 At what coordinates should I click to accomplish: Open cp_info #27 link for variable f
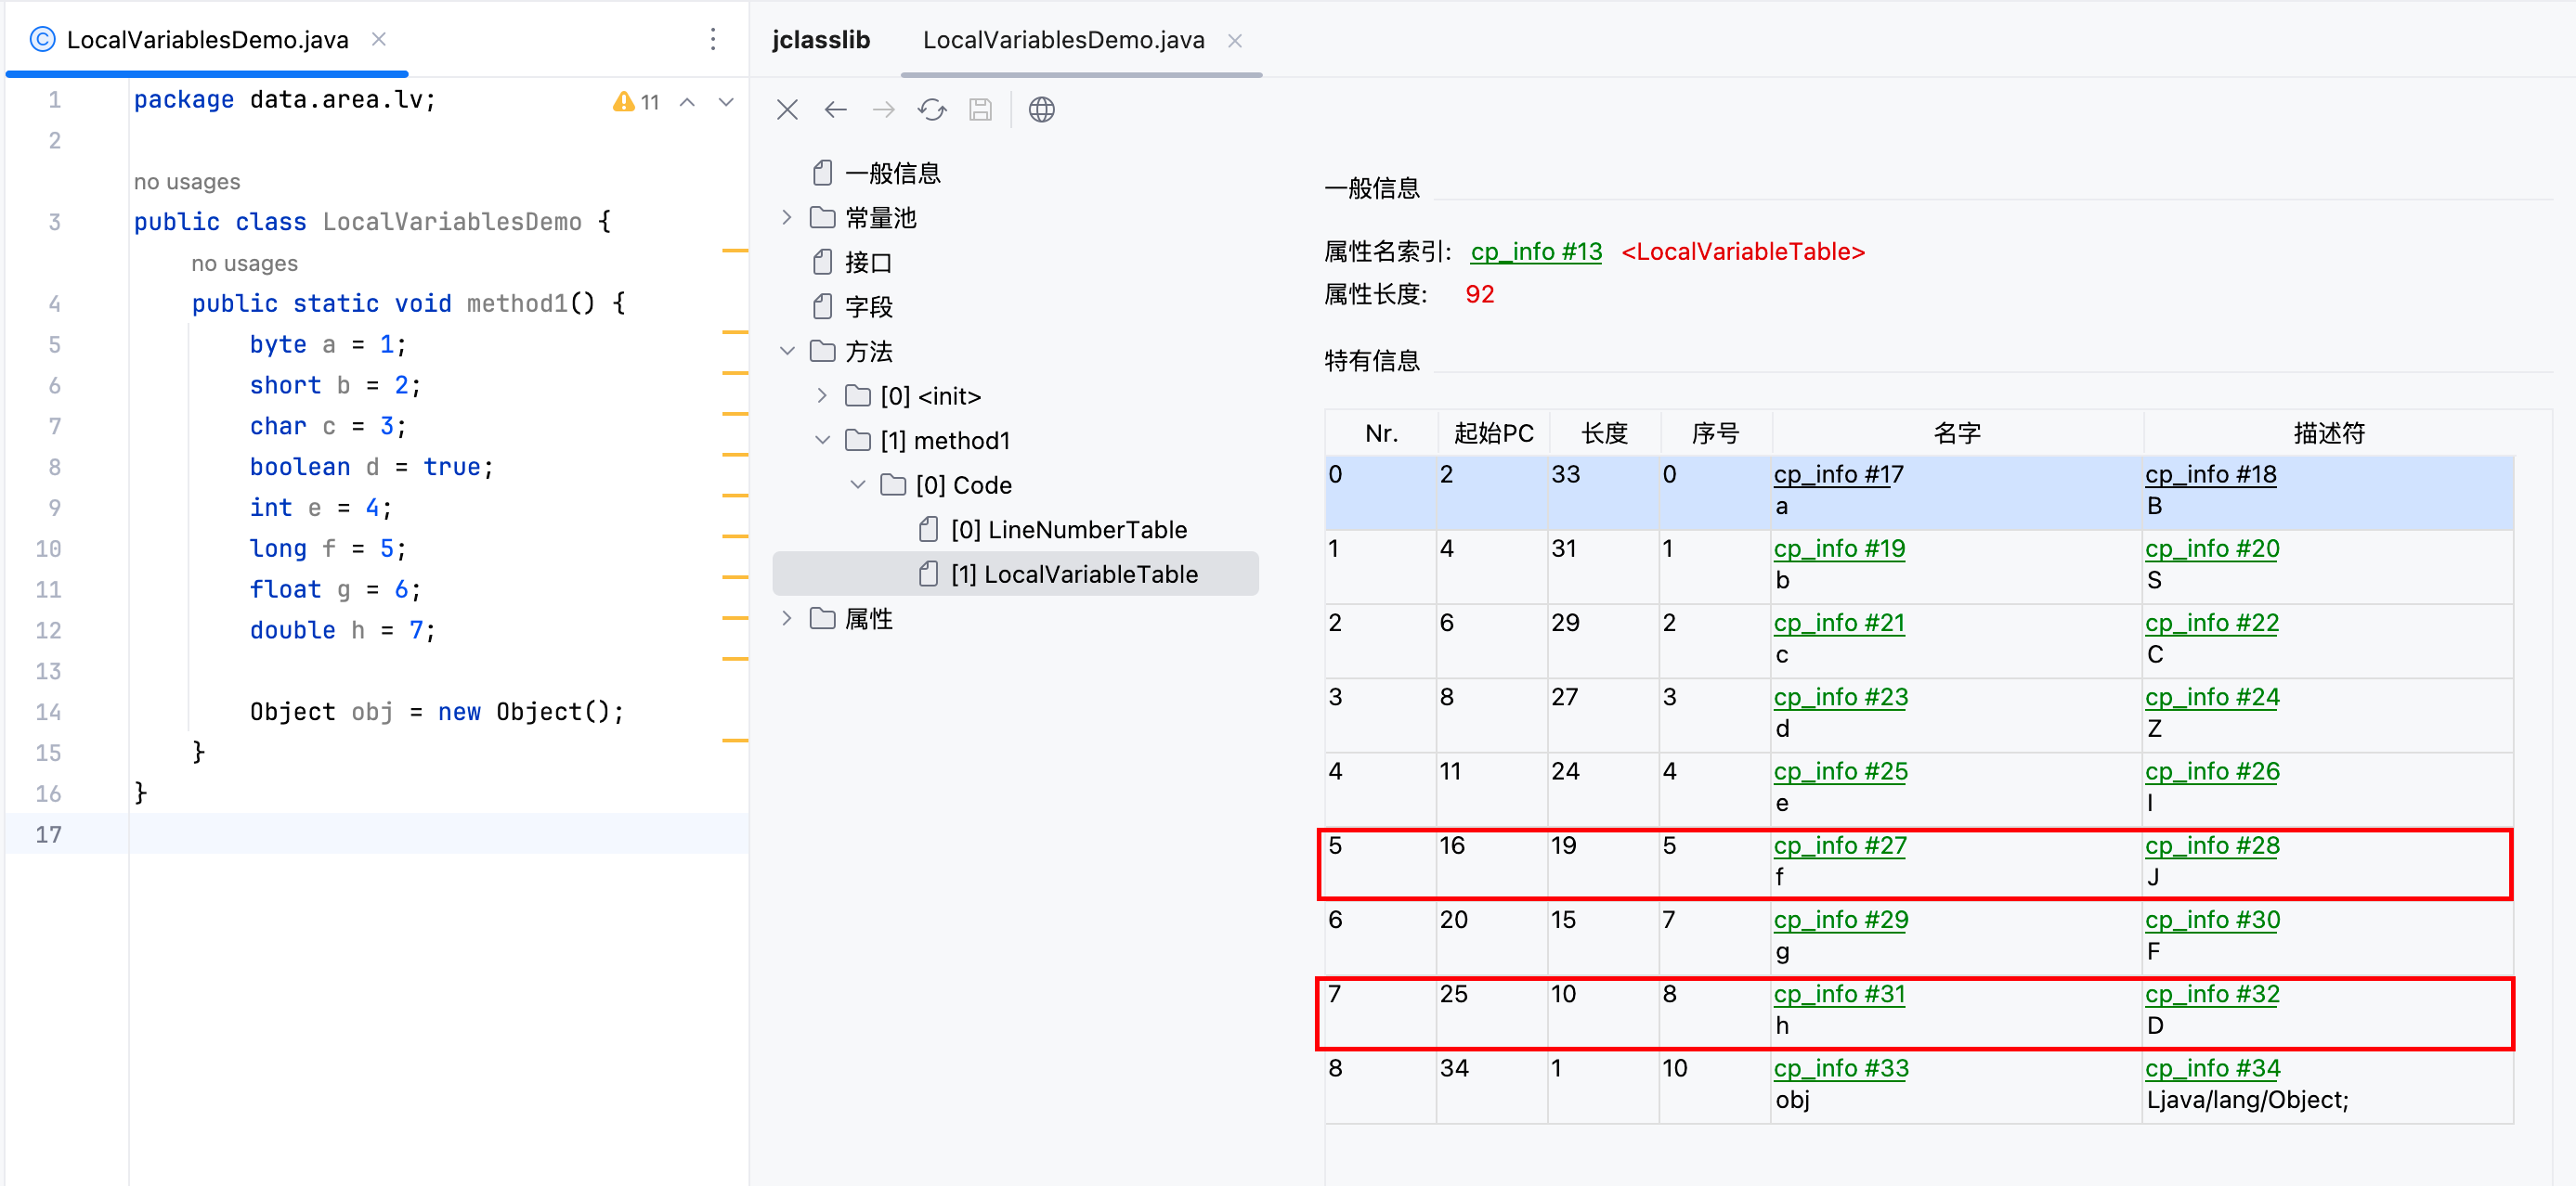tap(1840, 845)
